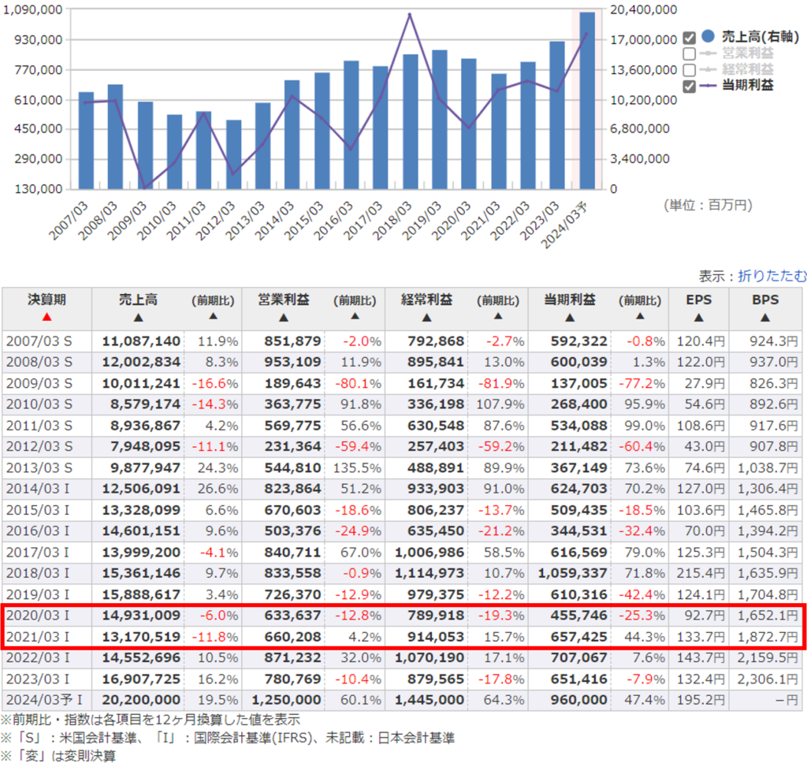Enable the 経常利益 series checkbox

[x=690, y=70]
